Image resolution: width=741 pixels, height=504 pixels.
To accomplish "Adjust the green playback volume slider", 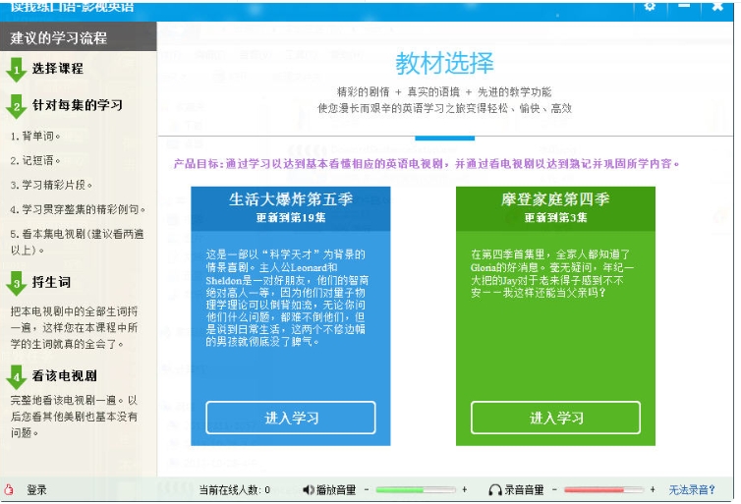I will point(416,490).
